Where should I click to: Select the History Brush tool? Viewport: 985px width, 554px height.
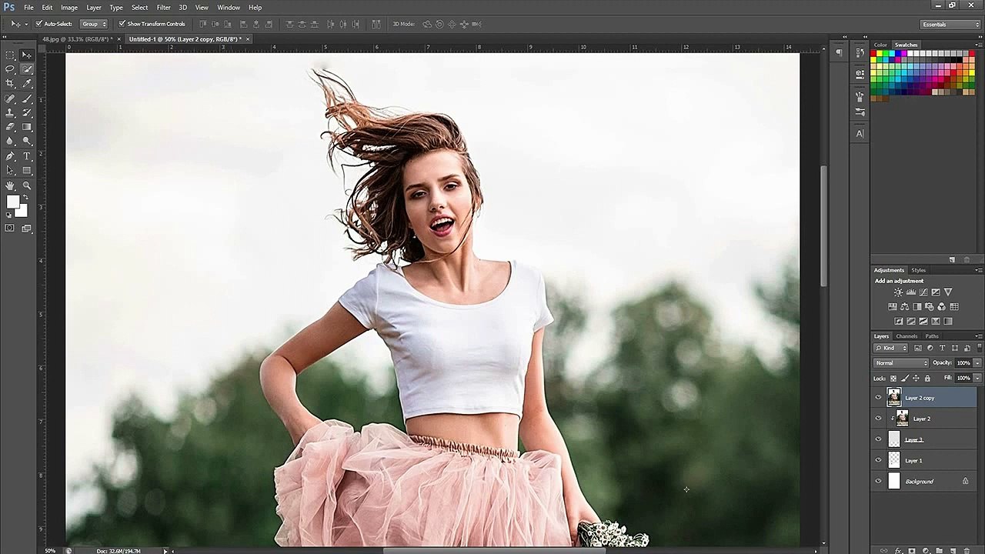(x=27, y=112)
